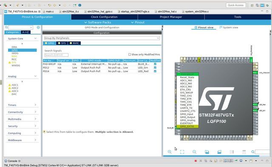
Task: Remove launch in Console toolbar
Action: pyautogui.click(x=201, y=161)
